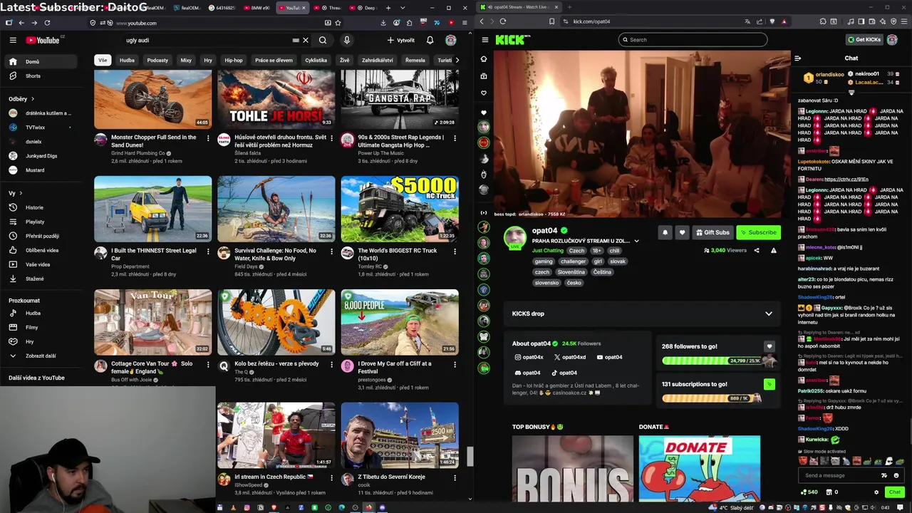
Task: Expand the Vy section in the YouTube sidebar
Action: [x=15, y=193]
